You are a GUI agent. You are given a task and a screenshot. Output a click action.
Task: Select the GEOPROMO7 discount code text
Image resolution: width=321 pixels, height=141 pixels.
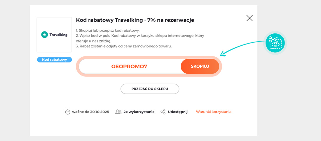point(129,67)
